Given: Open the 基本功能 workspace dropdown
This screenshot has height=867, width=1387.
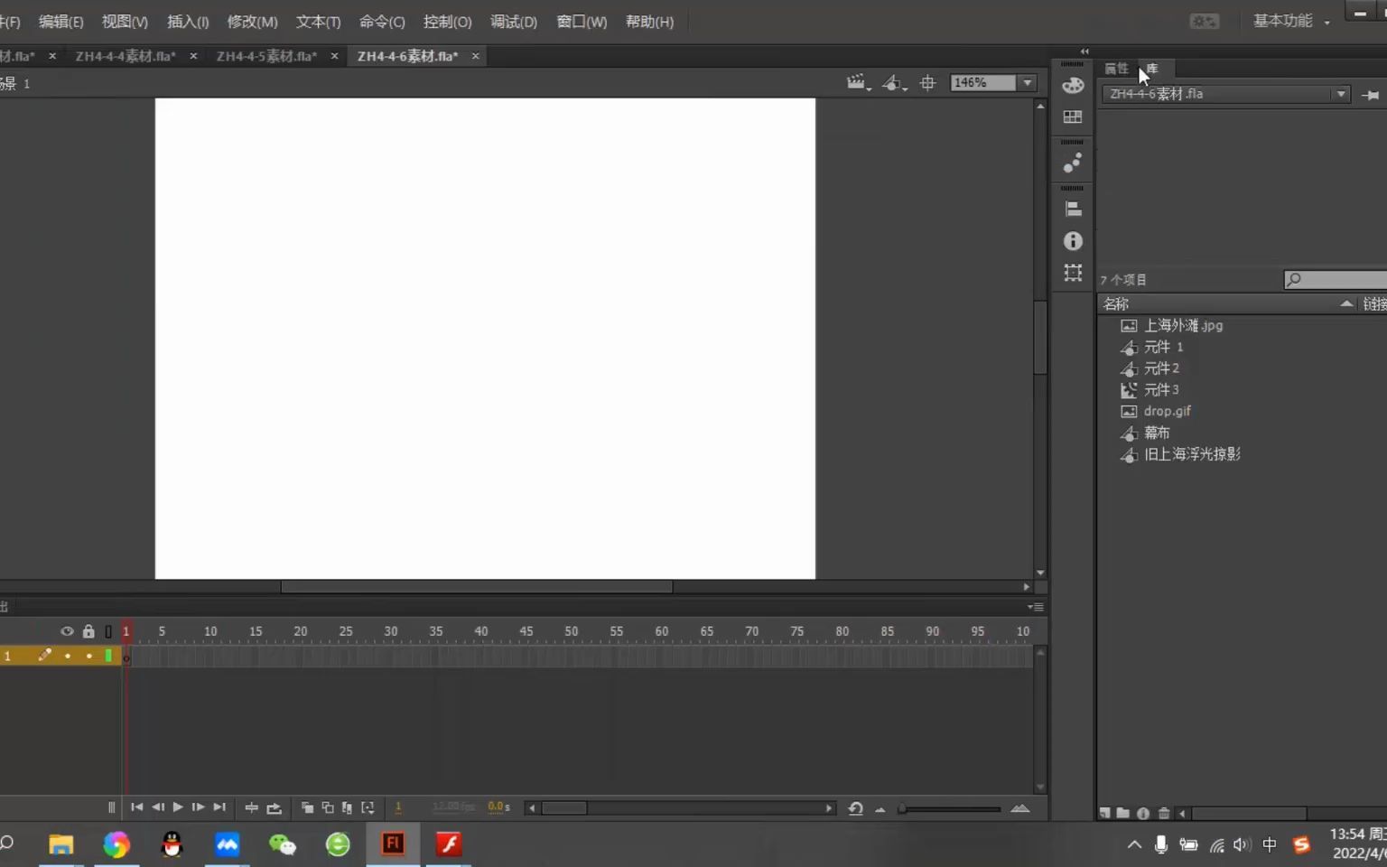Looking at the screenshot, I should point(1291,21).
